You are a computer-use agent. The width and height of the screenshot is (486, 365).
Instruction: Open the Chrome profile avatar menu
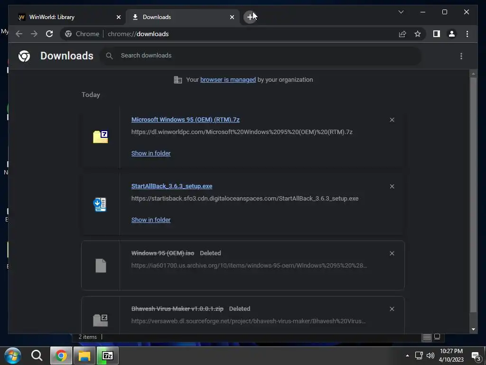(x=452, y=34)
